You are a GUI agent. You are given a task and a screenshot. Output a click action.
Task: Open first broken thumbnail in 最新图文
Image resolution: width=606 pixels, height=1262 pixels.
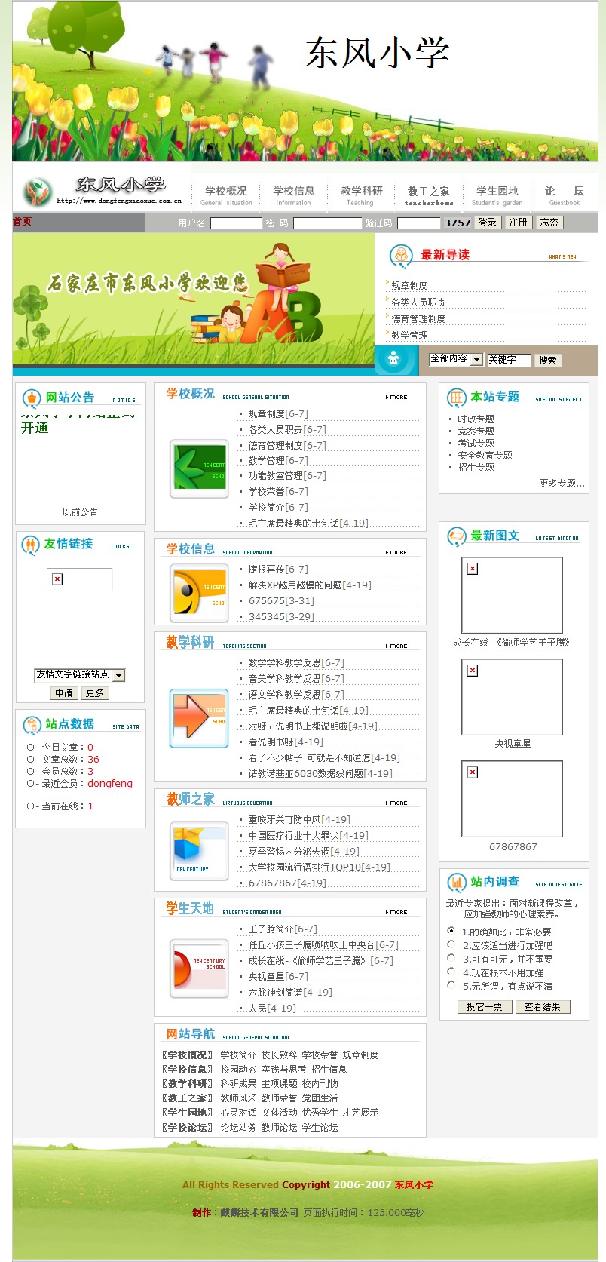(512, 594)
